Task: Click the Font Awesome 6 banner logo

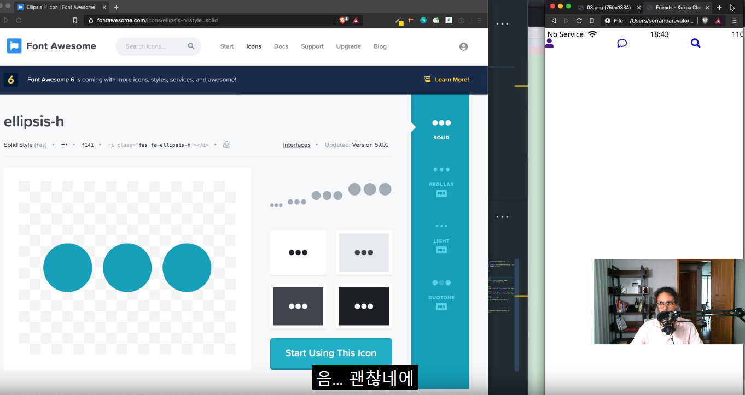Action: (x=11, y=80)
